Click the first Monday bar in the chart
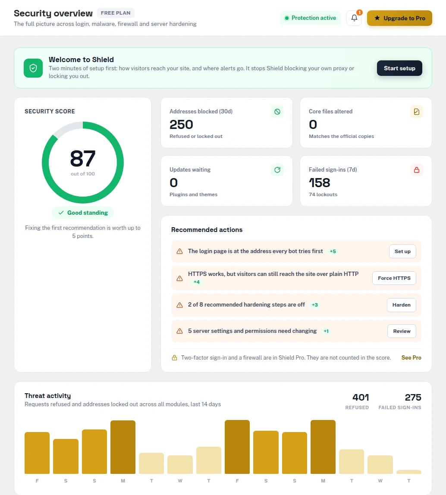Viewport: 446px width, 495px height. 123,447
